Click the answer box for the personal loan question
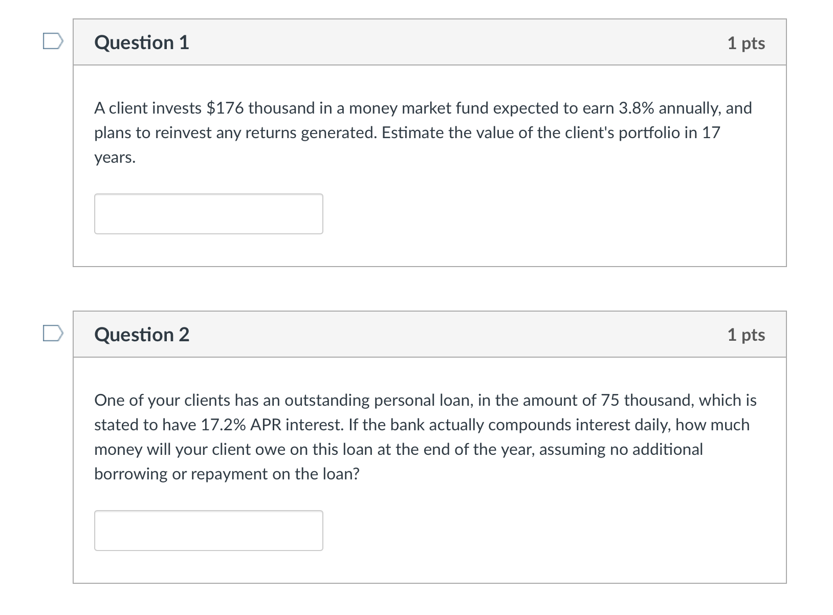 (x=208, y=531)
